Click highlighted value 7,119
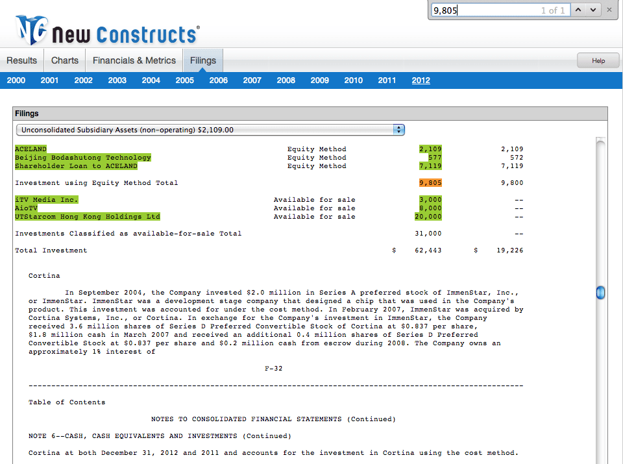This screenshot has width=623, height=464. coord(430,165)
